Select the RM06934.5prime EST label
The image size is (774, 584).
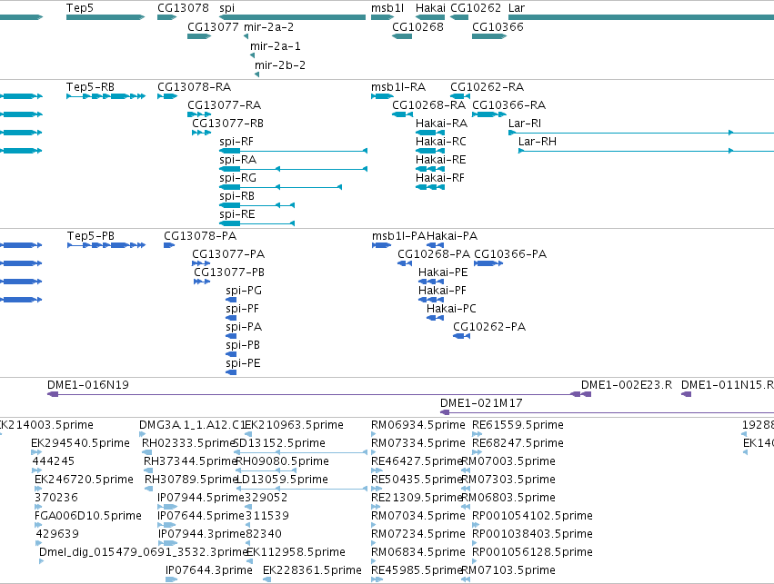(418, 425)
